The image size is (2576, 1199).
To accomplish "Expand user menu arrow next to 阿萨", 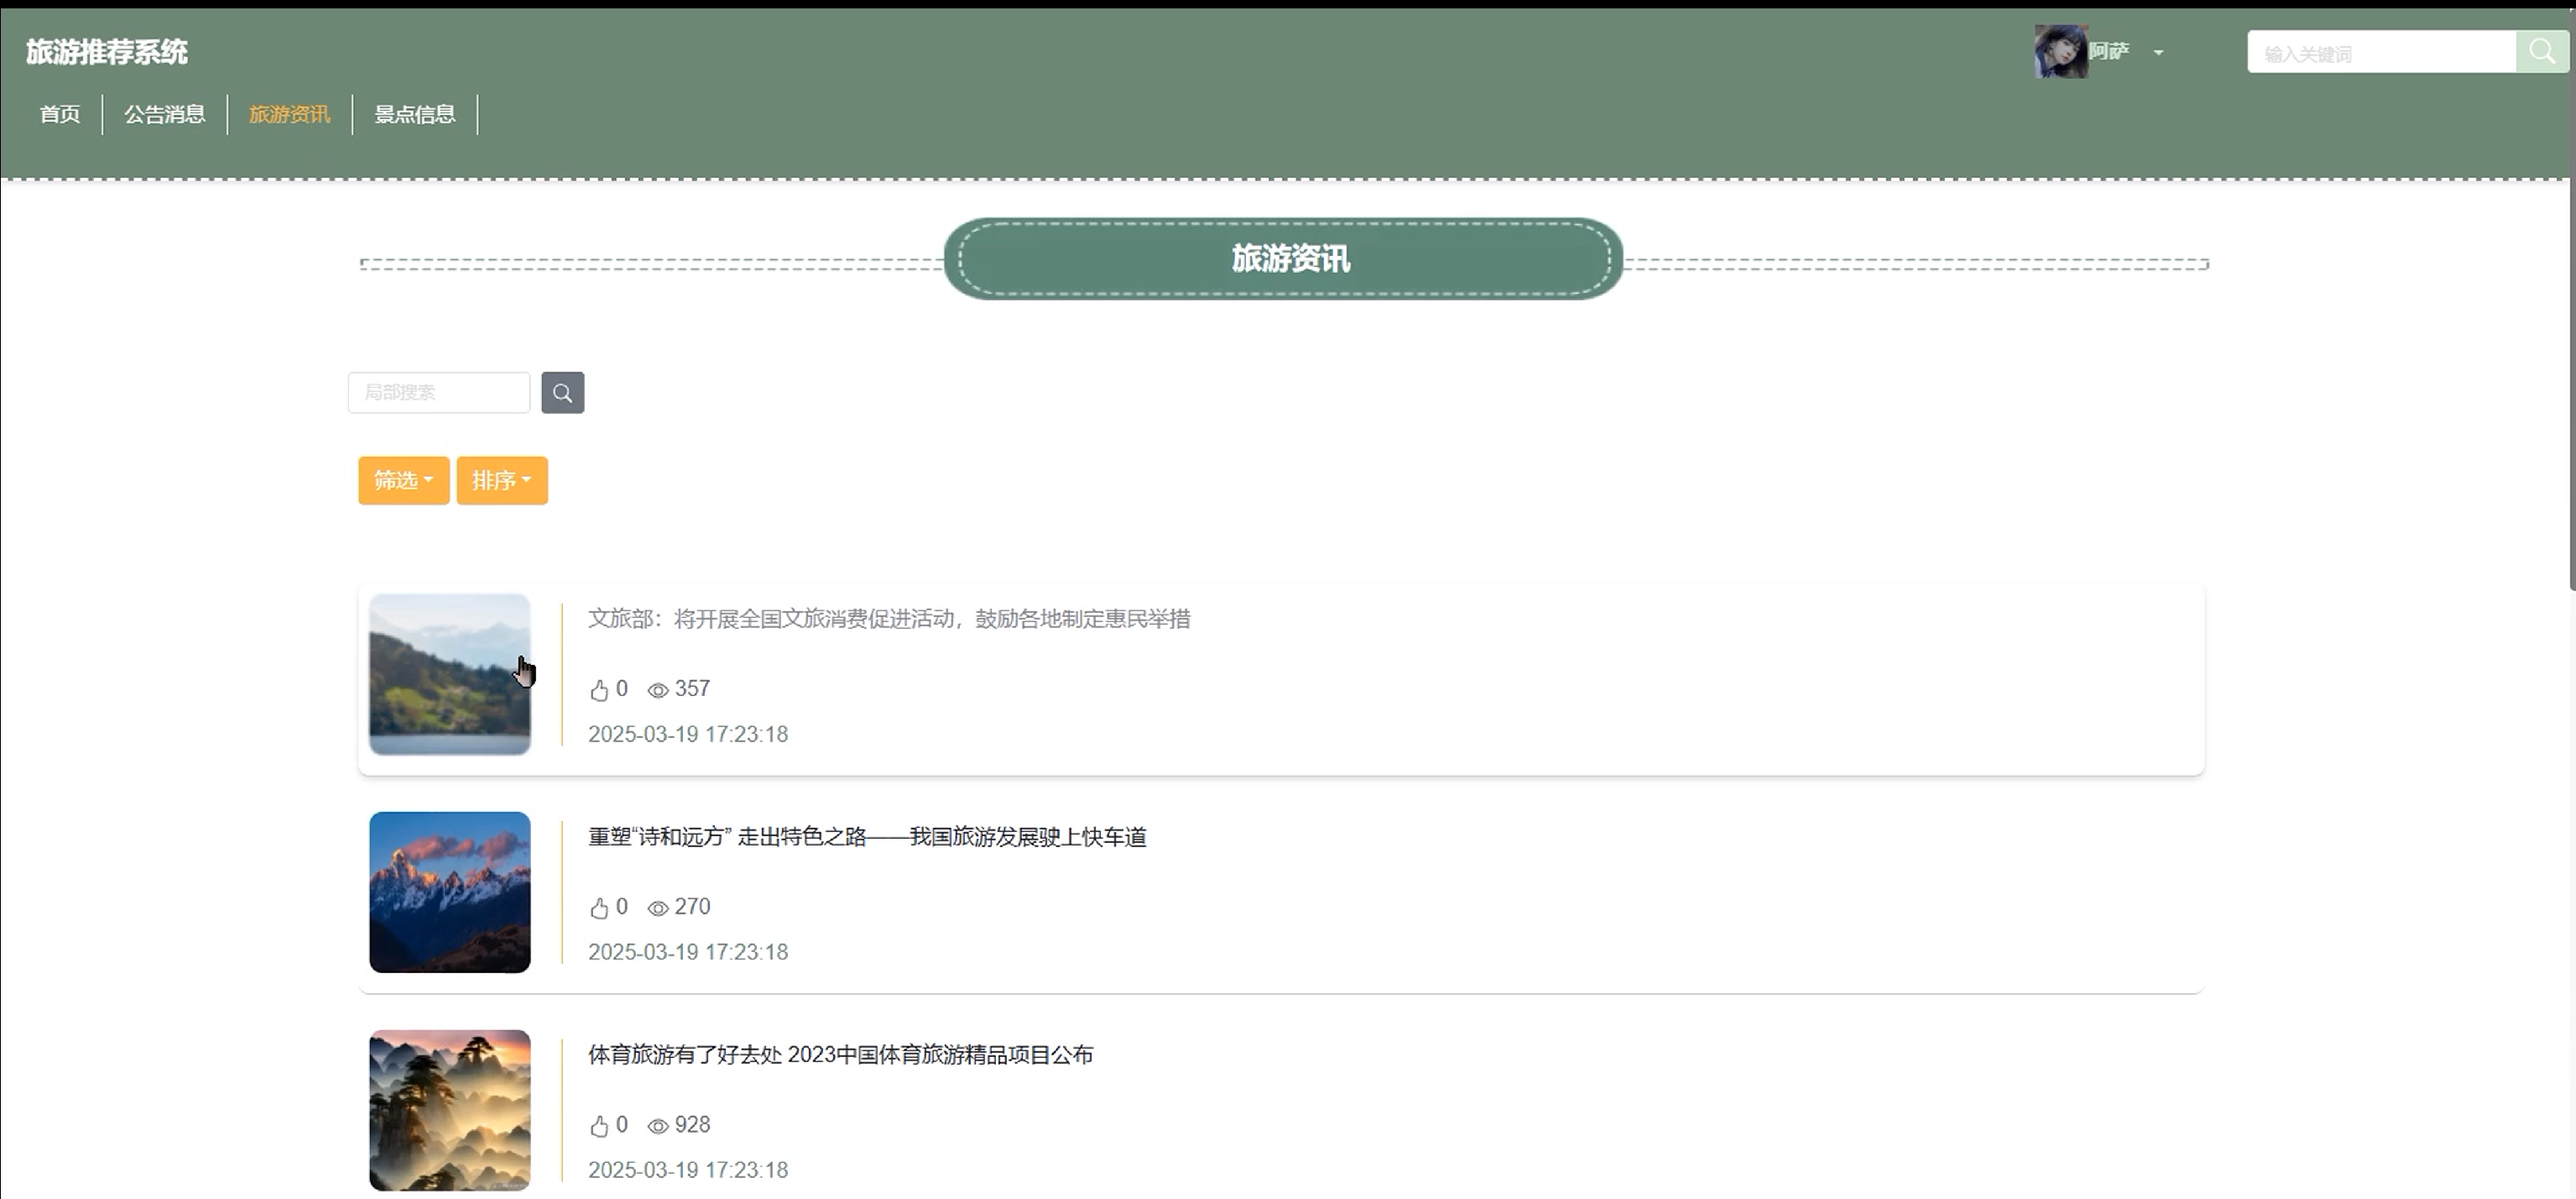I will click(2158, 52).
